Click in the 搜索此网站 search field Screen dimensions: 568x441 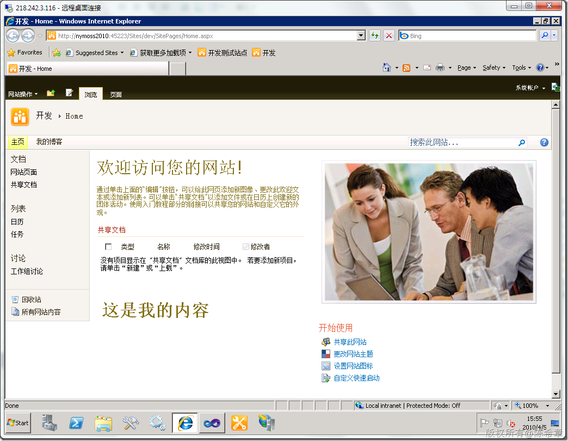pyautogui.click(x=462, y=143)
